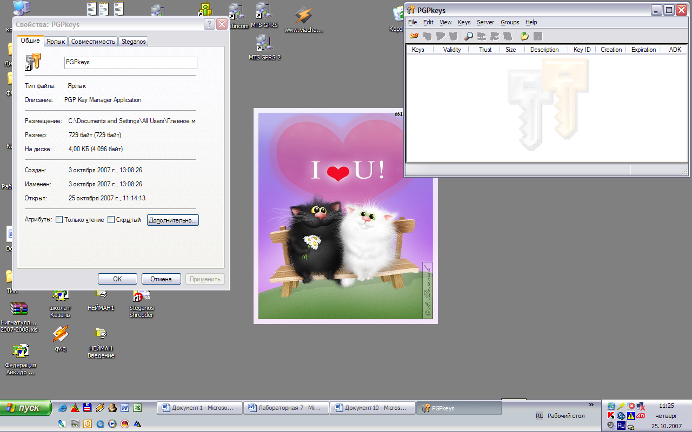Open the www.viacha... desktop shortcut
The image size is (692, 432).
point(303,20)
